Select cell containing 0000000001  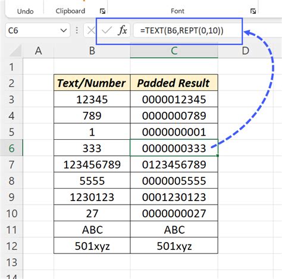(174, 131)
